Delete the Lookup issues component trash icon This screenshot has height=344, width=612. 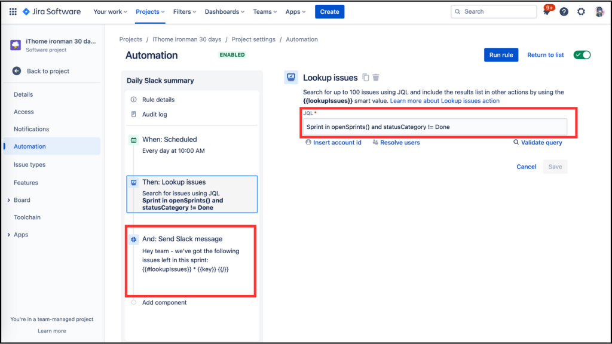pos(376,77)
